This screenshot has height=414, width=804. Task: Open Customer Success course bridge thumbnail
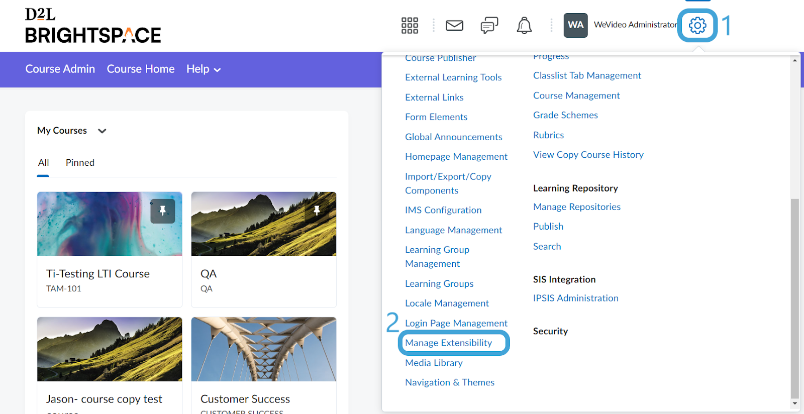(x=264, y=349)
